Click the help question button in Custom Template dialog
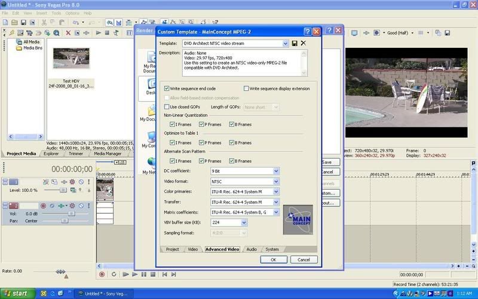Image resolution: width=478 pixels, height=299 pixels. [x=308, y=32]
